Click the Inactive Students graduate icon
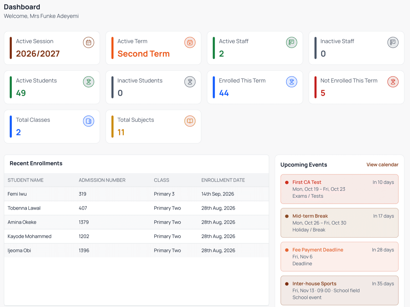This screenshot has width=410, height=307. 190,82
